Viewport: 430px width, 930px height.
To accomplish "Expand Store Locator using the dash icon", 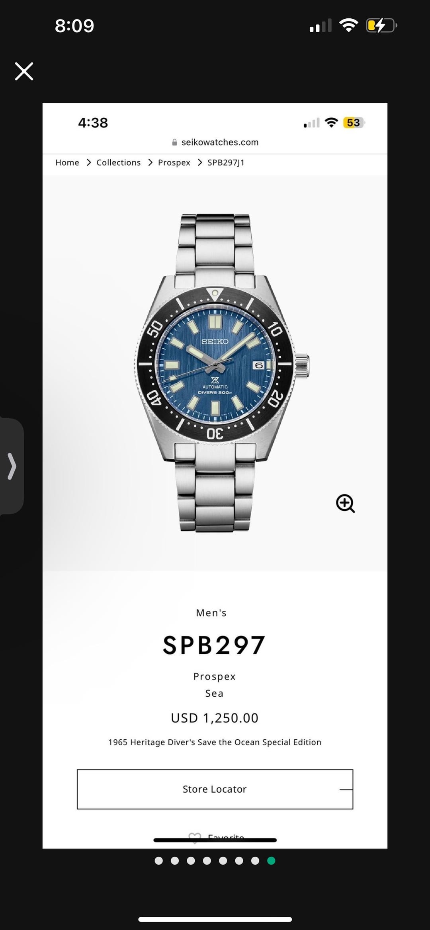I will click(346, 789).
